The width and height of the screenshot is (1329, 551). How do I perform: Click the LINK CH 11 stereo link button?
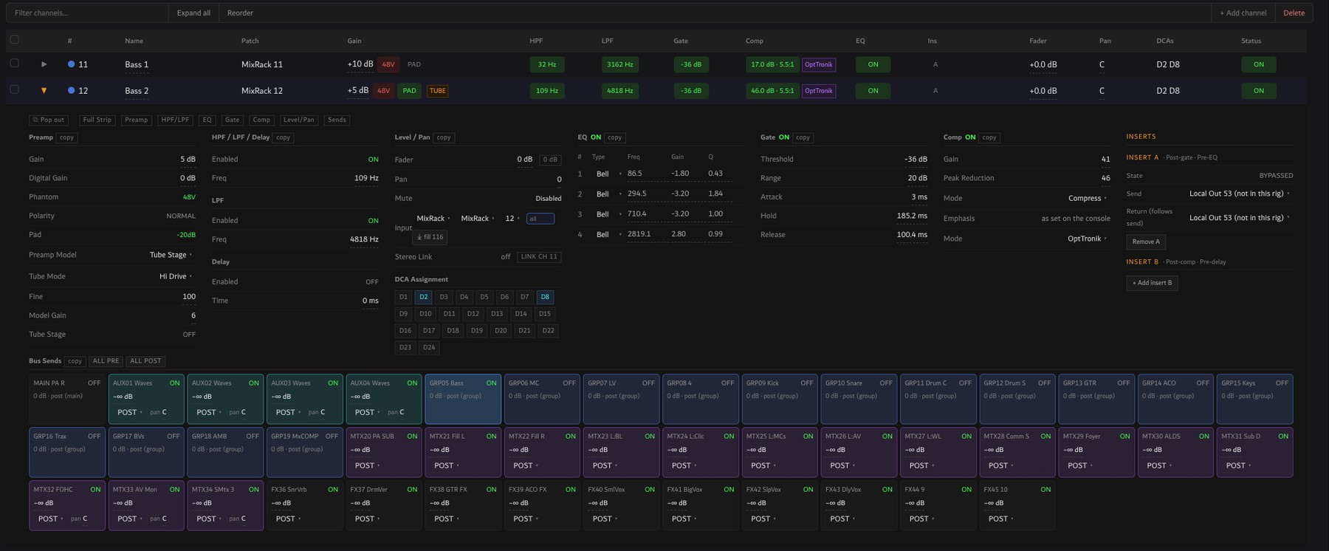[539, 257]
